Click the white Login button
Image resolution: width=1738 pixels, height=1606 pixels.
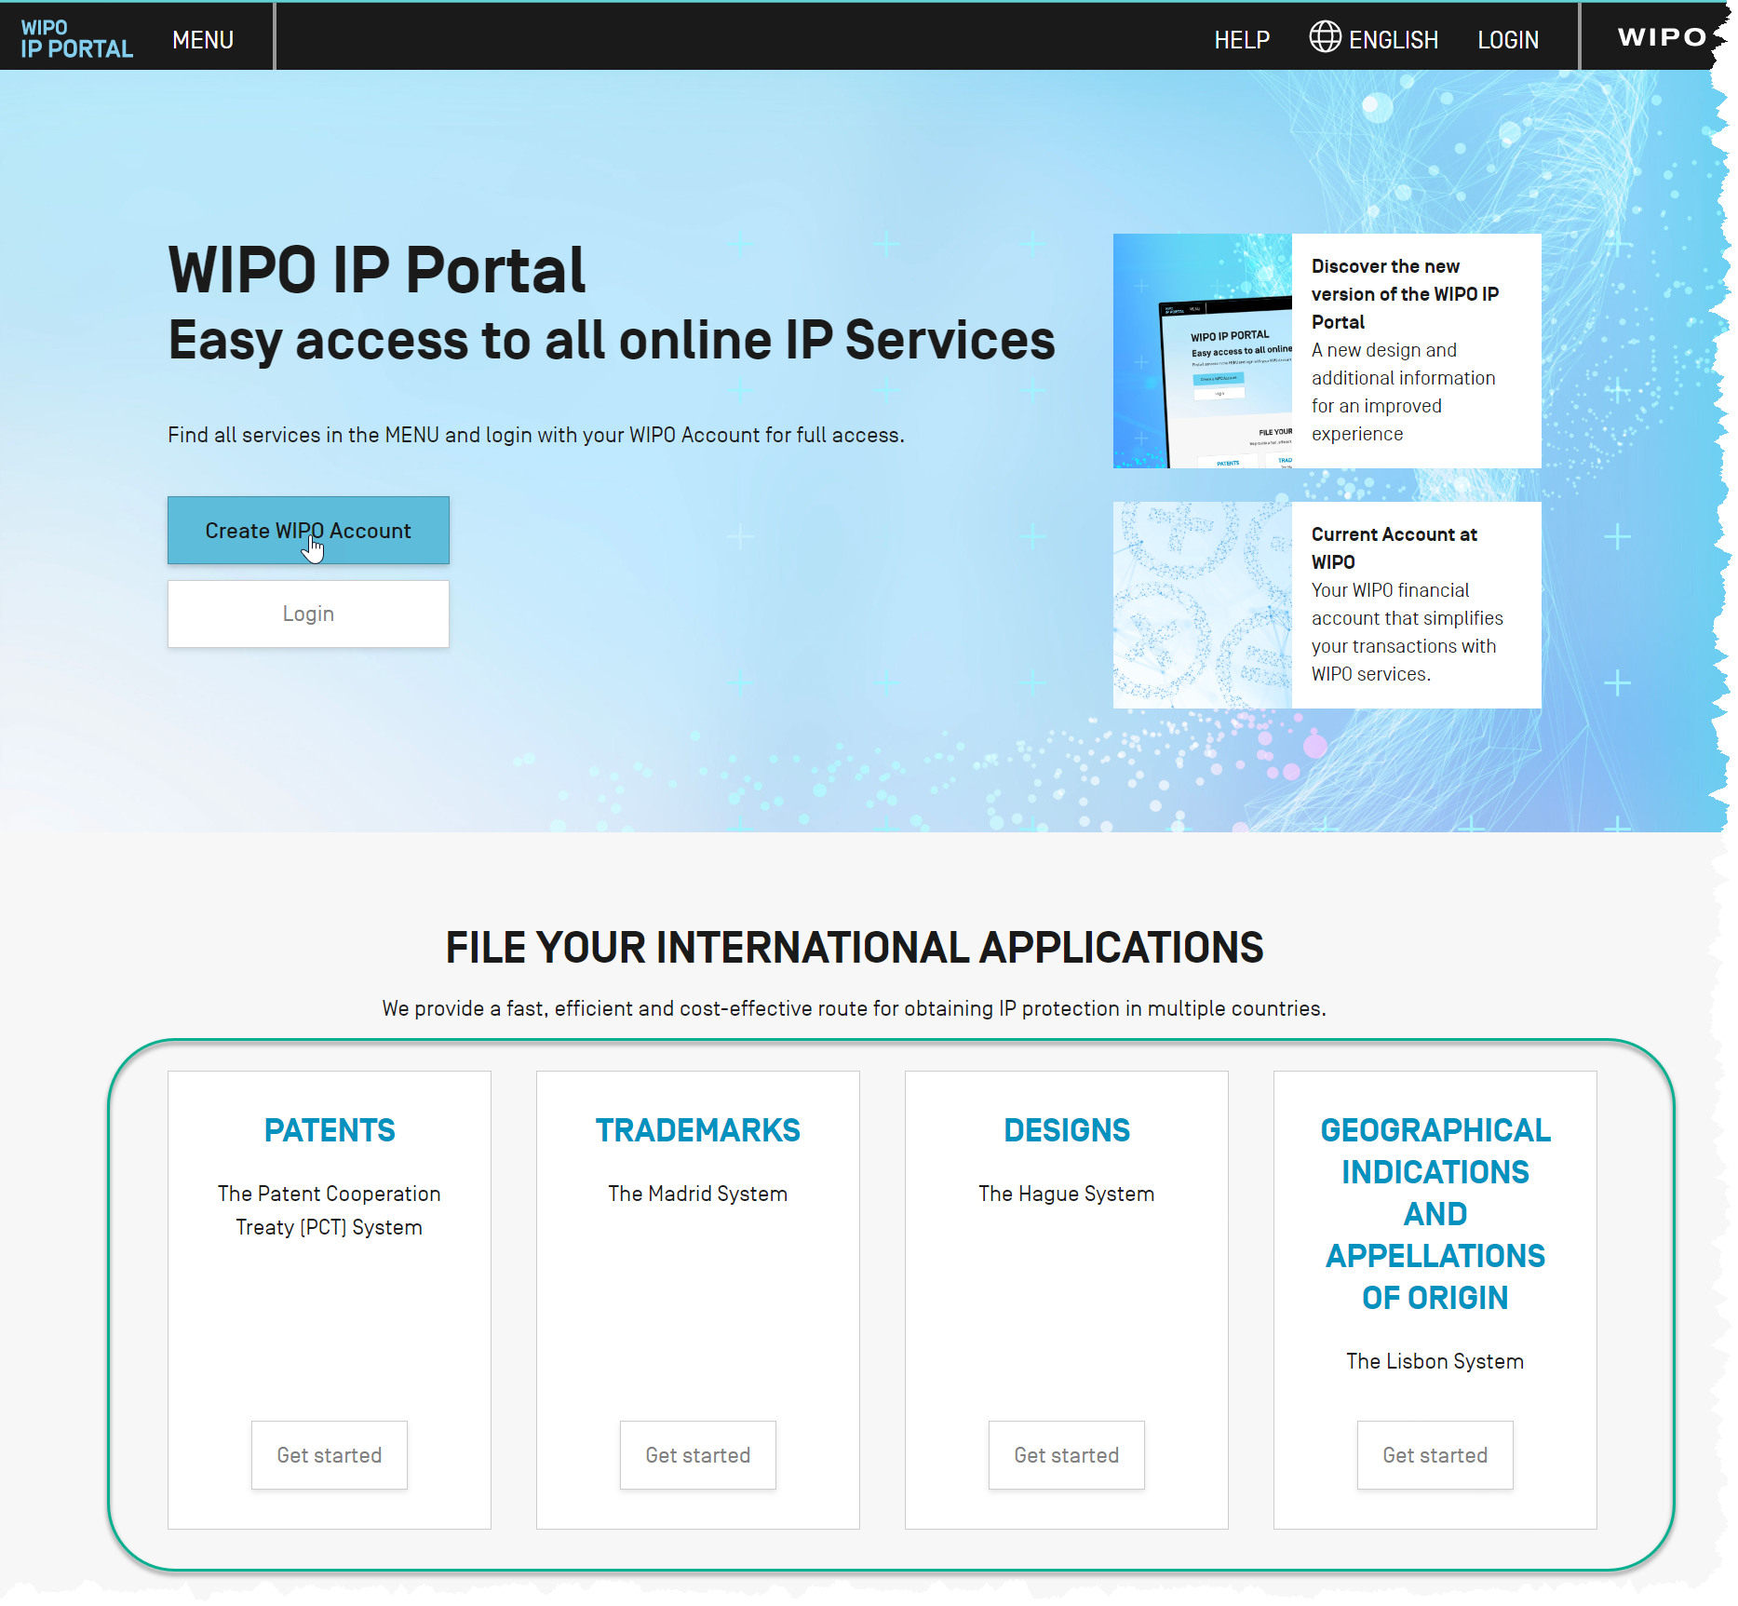[308, 614]
